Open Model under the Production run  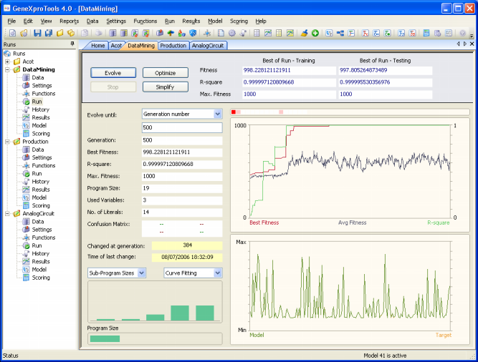39,197
